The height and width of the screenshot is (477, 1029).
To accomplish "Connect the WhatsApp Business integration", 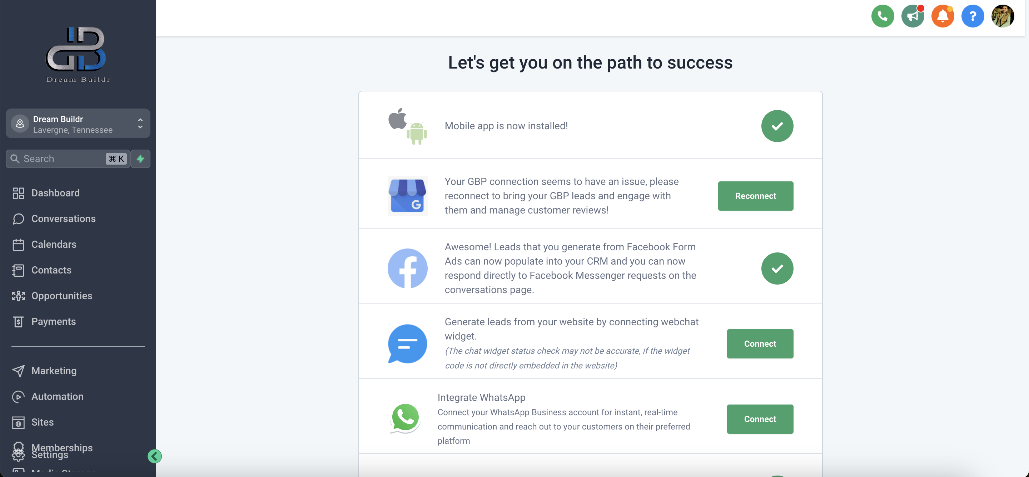I will pyautogui.click(x=760, y=419).
